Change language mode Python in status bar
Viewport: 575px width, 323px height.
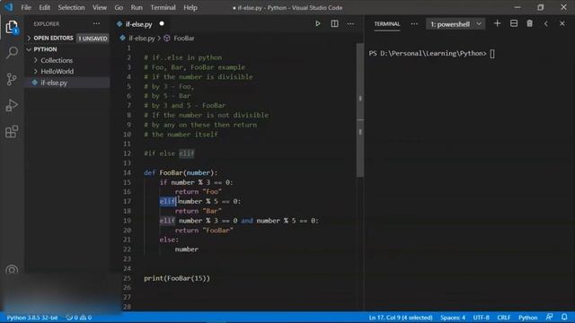point(527,318)
